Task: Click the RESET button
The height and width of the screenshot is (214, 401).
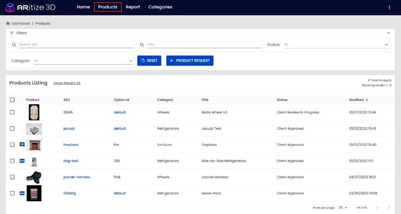Action: click(x=149, y=61)
